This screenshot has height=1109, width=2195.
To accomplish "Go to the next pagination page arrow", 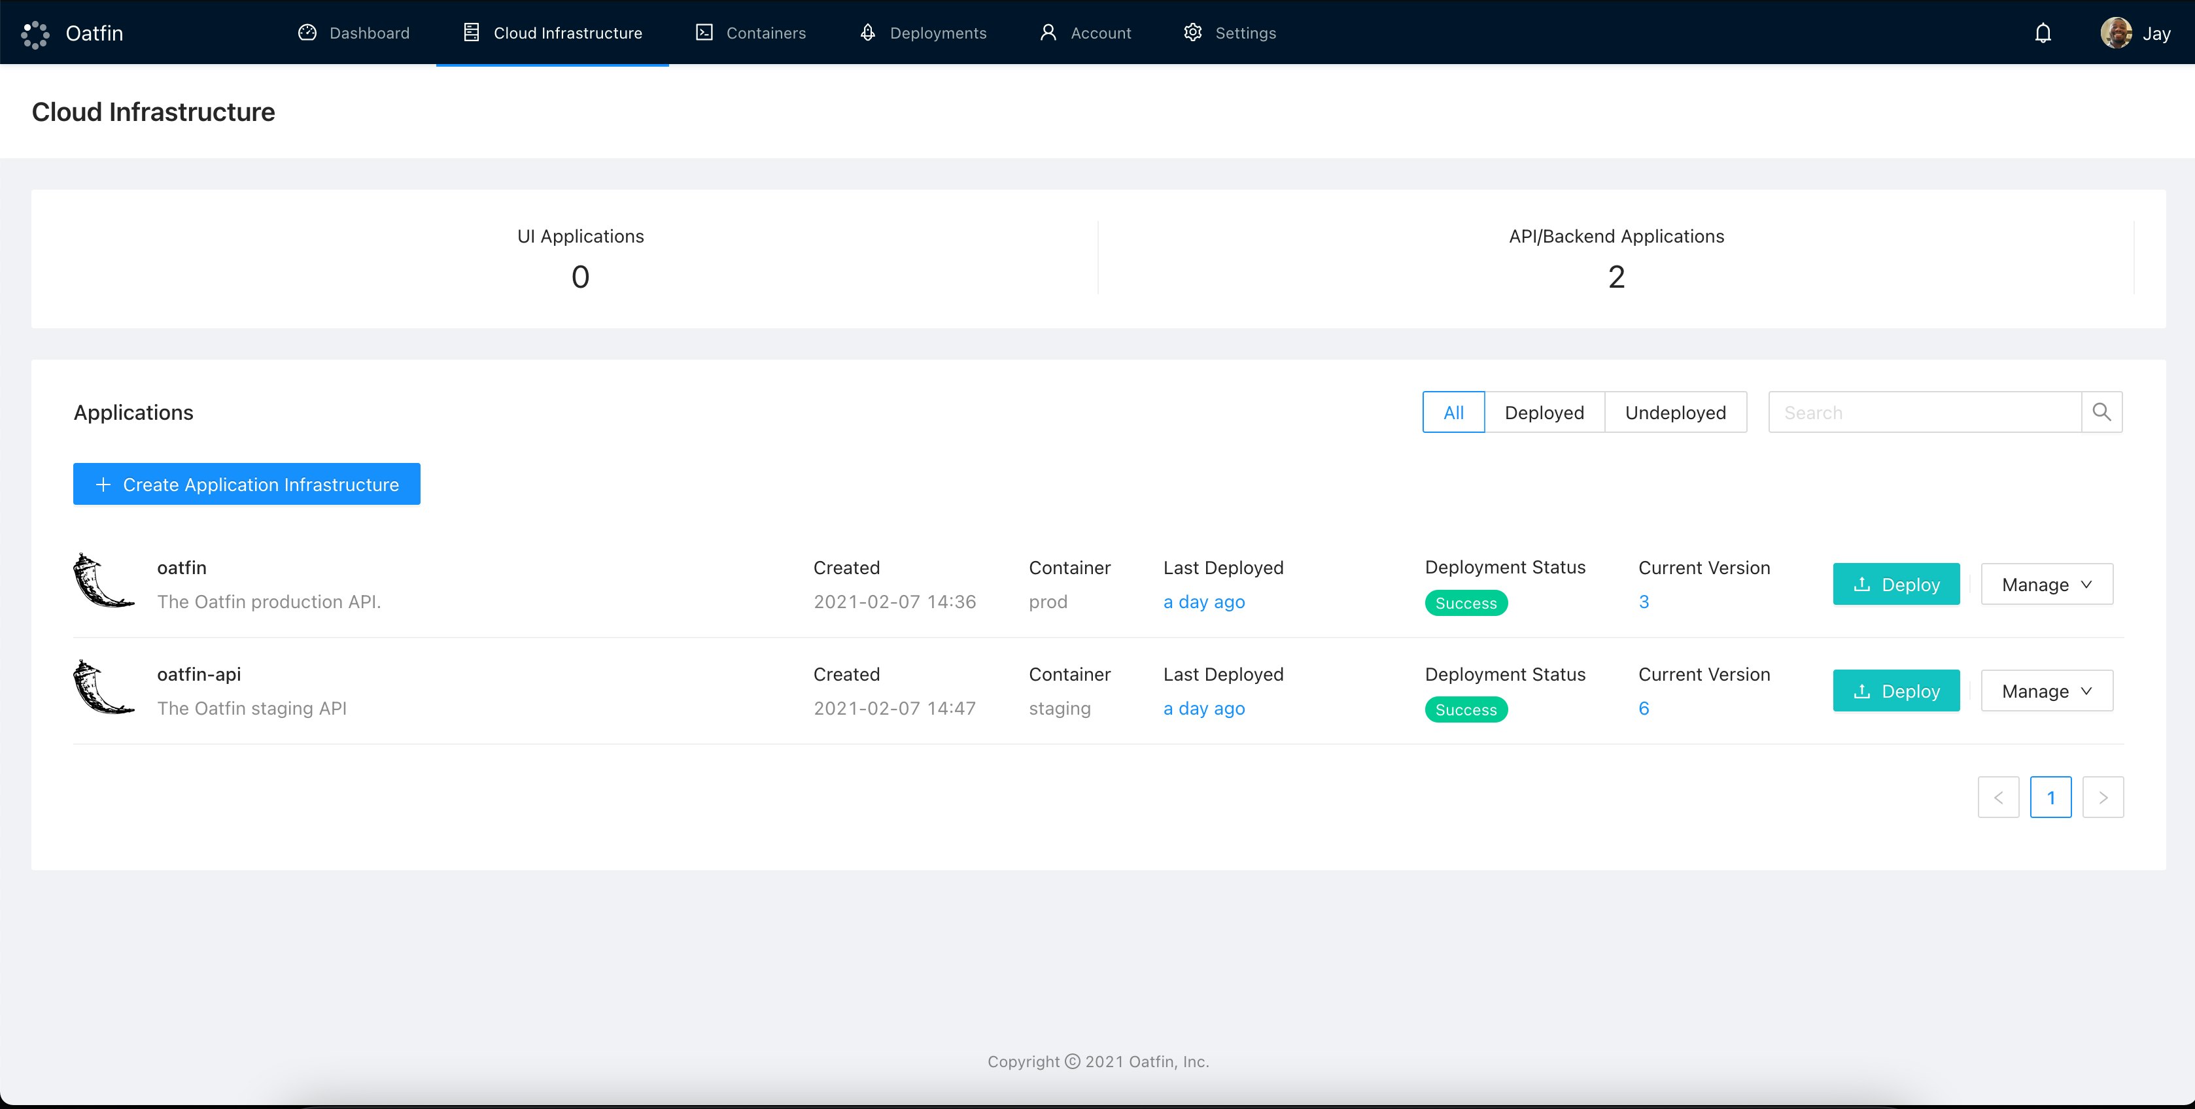I will [2102, 797].
